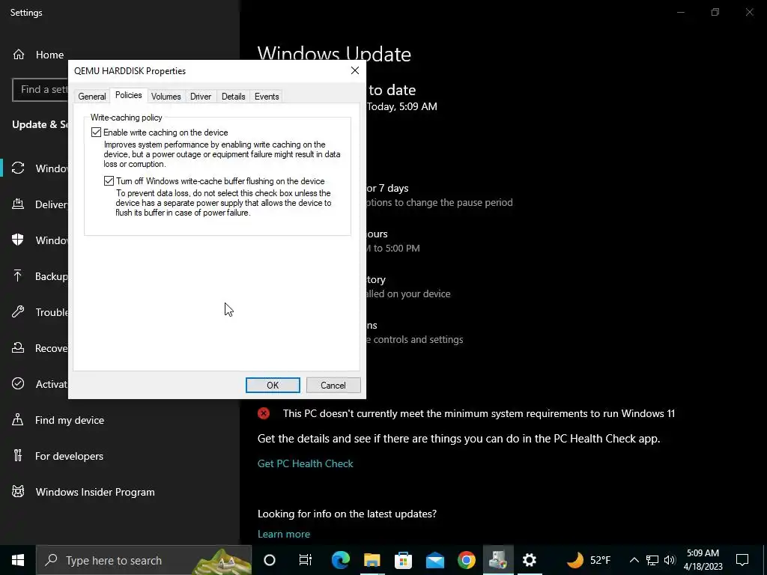Click OK in QEMU HARDDISK Properties
This screenshot has width=767, height=575.
[x=273, y=386]
